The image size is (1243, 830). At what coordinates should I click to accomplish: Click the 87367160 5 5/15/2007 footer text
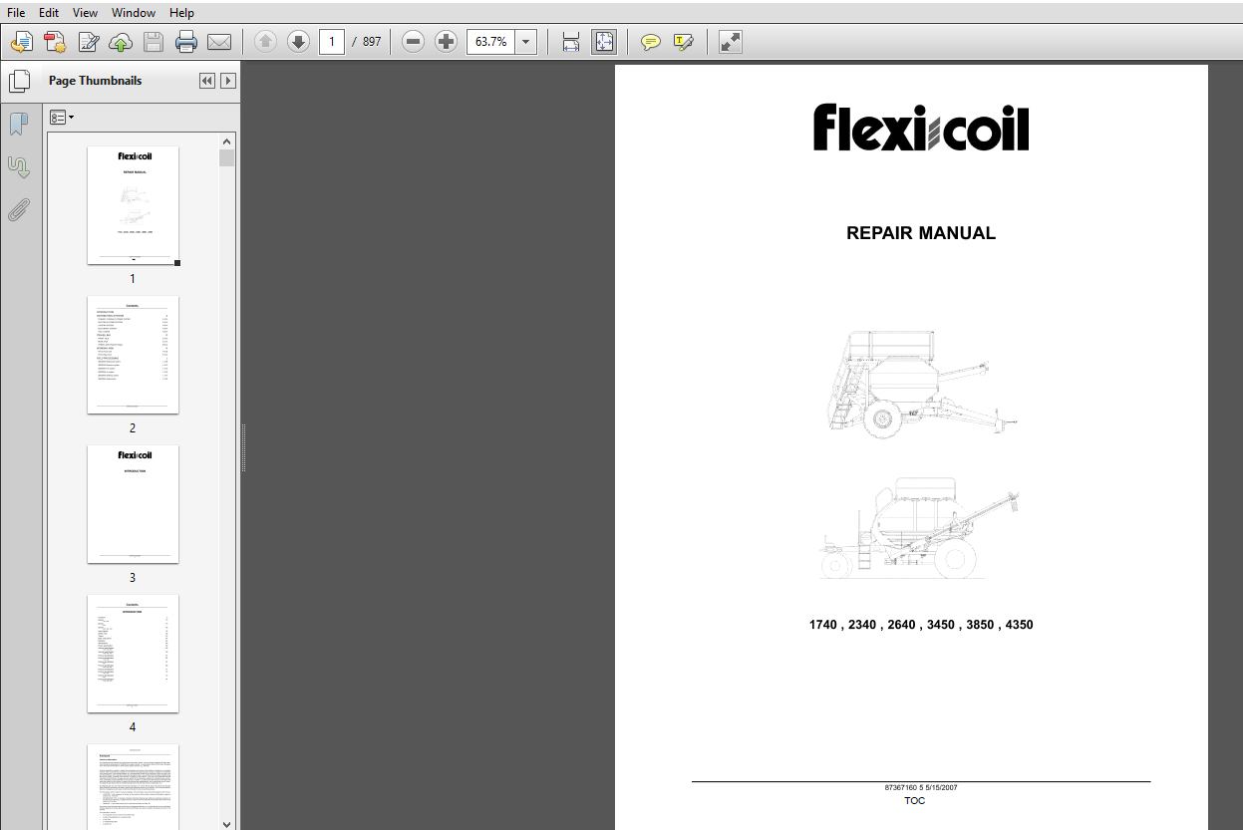[x=921, y=788]
